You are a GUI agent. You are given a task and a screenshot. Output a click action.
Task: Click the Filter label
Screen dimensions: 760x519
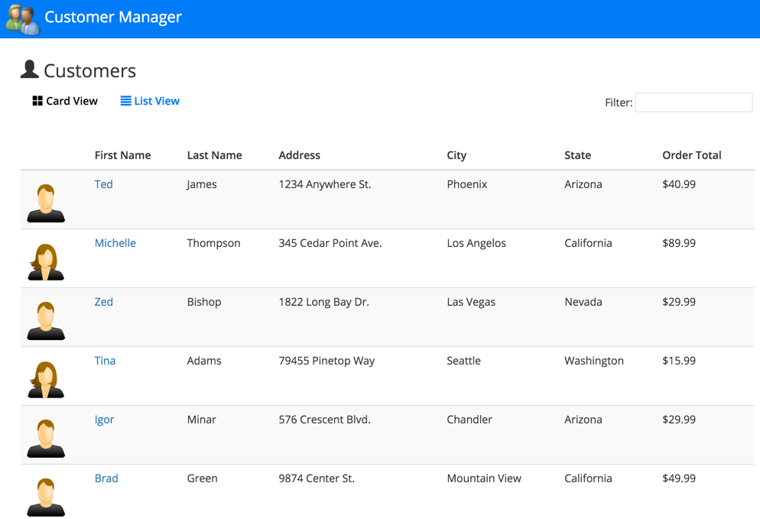point(619,102)
